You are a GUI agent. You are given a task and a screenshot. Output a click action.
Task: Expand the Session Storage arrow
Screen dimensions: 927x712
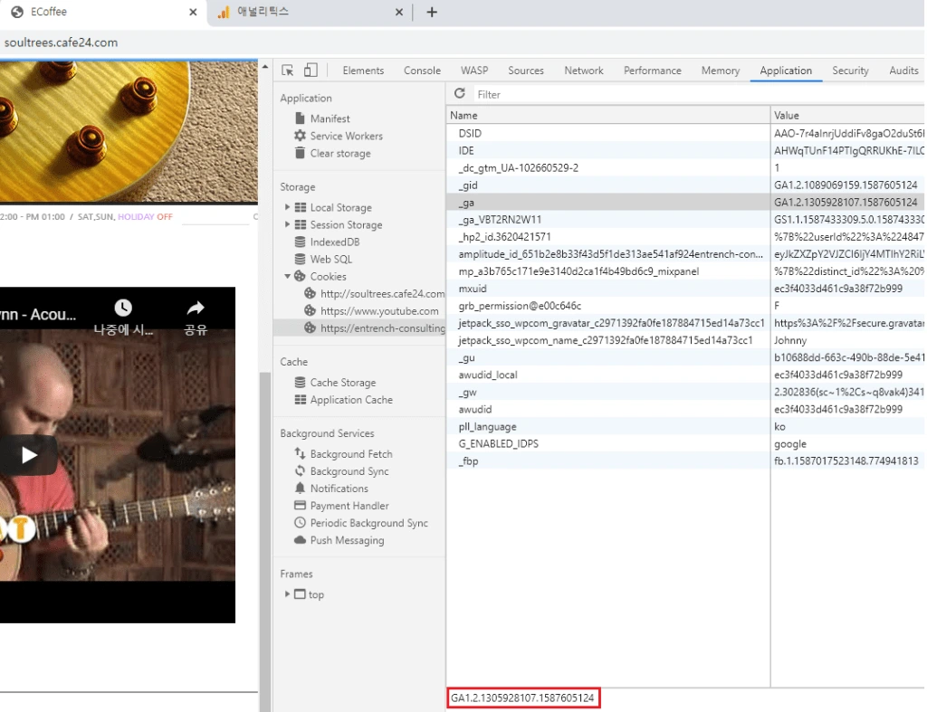[287, 224]
